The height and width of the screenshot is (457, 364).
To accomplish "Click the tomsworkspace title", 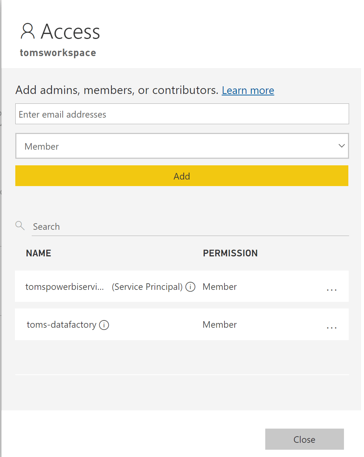I will pyautogui.click(x=58, y=52).
